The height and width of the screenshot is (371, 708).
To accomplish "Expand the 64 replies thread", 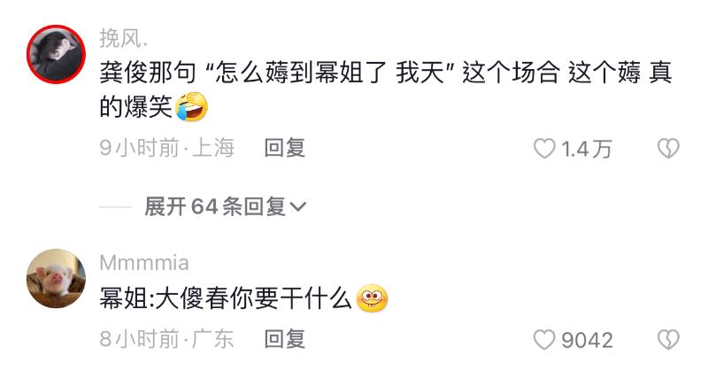I will click(x=225, y=206).
